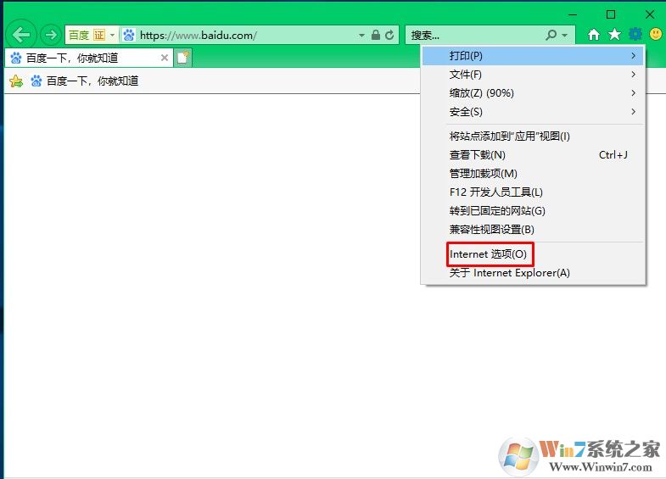Open favorites with the star icon

pos(614,35)
